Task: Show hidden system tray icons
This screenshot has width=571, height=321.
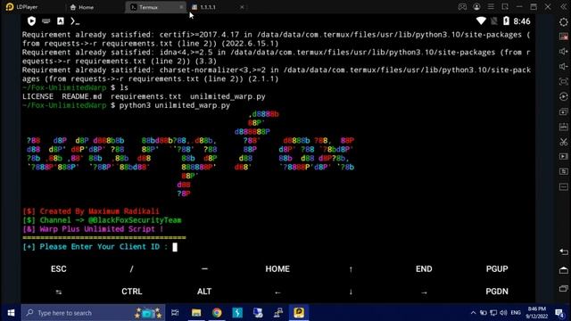Action: tap(473, 313)
